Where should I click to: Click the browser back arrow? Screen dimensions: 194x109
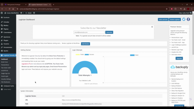[x=2, y=9]
